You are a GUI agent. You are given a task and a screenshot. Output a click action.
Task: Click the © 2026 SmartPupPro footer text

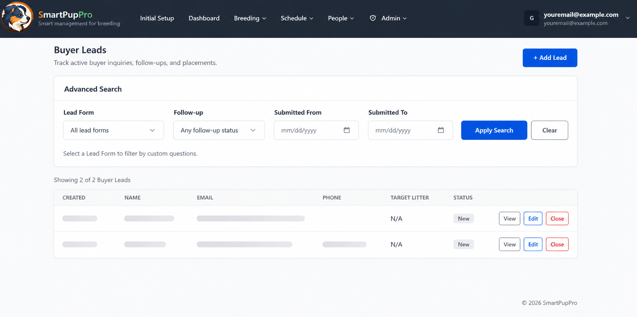549,303
